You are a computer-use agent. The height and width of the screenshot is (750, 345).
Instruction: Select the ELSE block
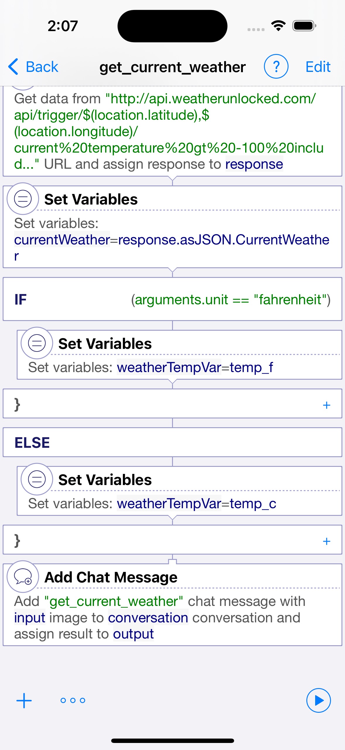172,442
